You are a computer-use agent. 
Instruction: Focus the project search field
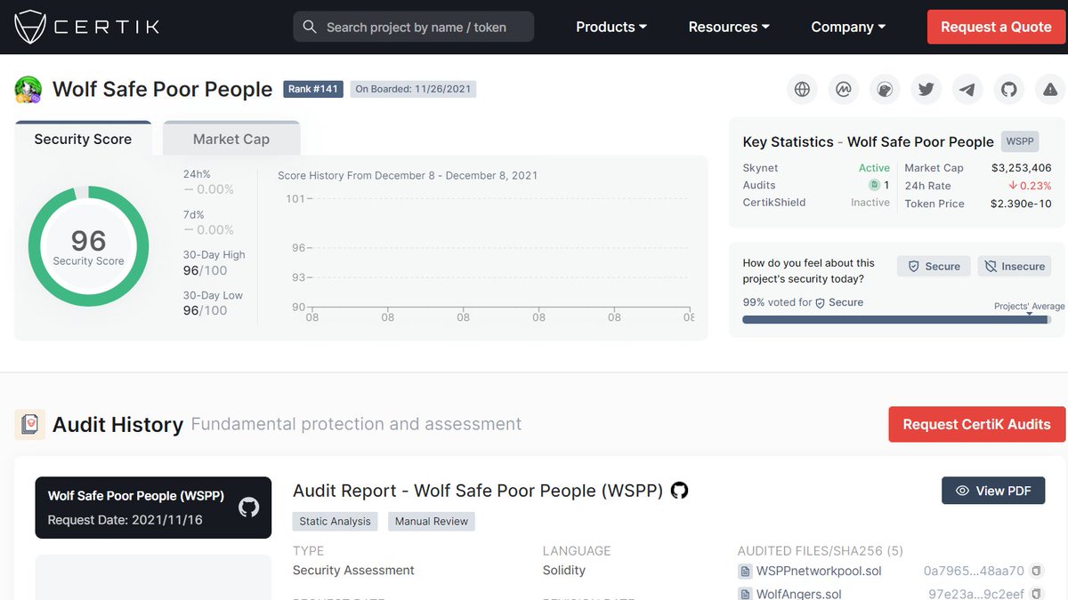413,27
